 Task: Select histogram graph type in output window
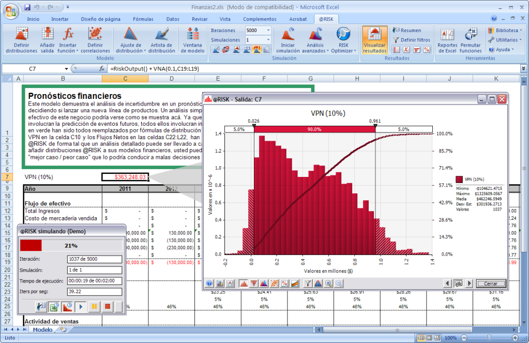tap(243, 284)
